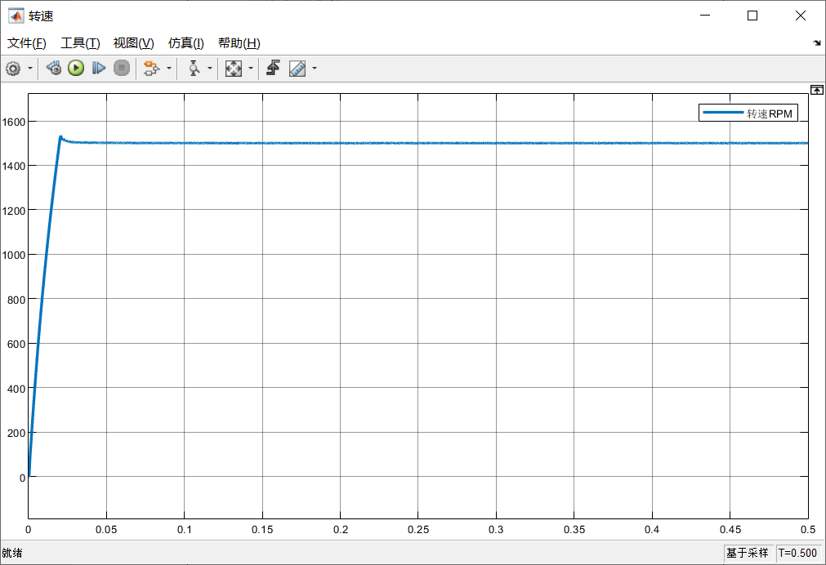Click the dock scope arrow at menu right
The image size is (826, 565).
click(816, 43)
